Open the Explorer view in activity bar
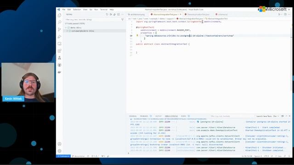Viewport: 294px width, 165px height. tap(59, 15)
